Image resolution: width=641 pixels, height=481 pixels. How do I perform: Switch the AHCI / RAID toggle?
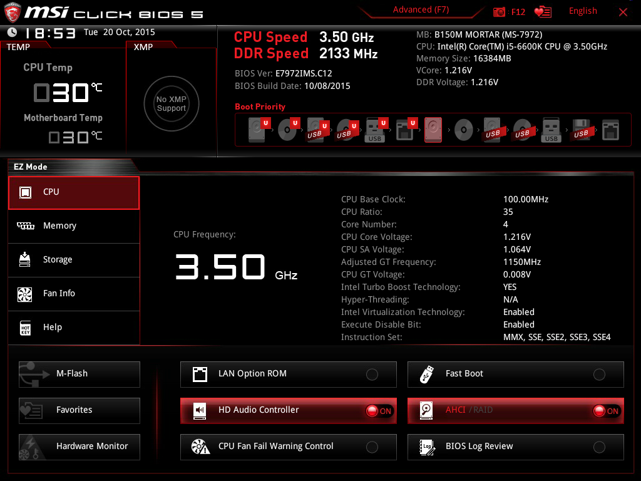tap(606, 411)
